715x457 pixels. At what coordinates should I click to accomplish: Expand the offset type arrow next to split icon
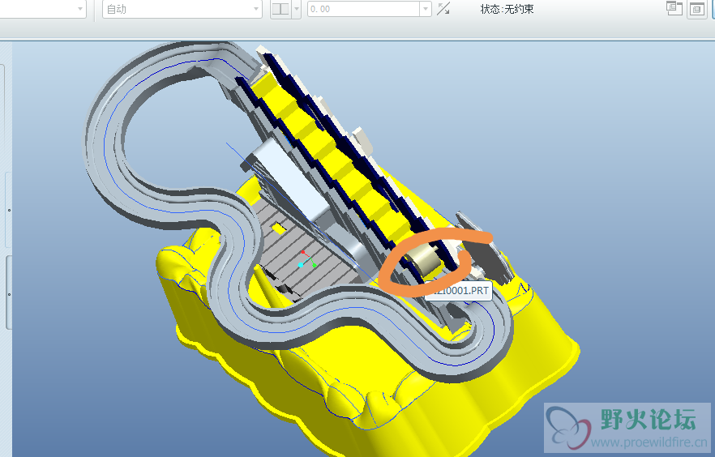(297, 9)
